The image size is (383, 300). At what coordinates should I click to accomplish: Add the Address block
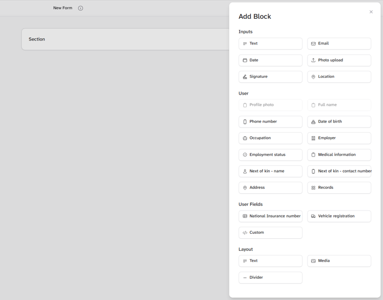click(271, 188)
